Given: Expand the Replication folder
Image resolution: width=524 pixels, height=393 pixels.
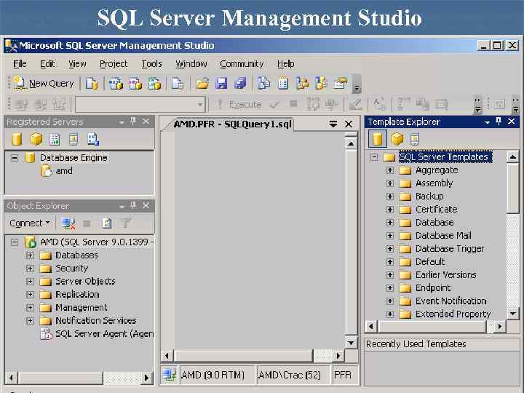Looking at the screenshot, I should click(30, 295).
